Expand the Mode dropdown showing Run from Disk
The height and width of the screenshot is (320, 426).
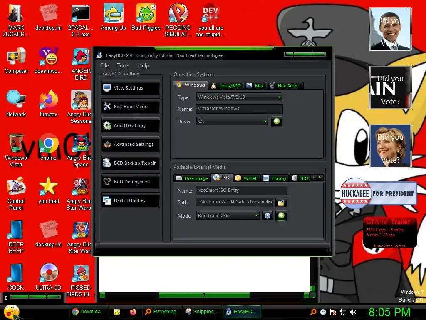click(228, 215)
